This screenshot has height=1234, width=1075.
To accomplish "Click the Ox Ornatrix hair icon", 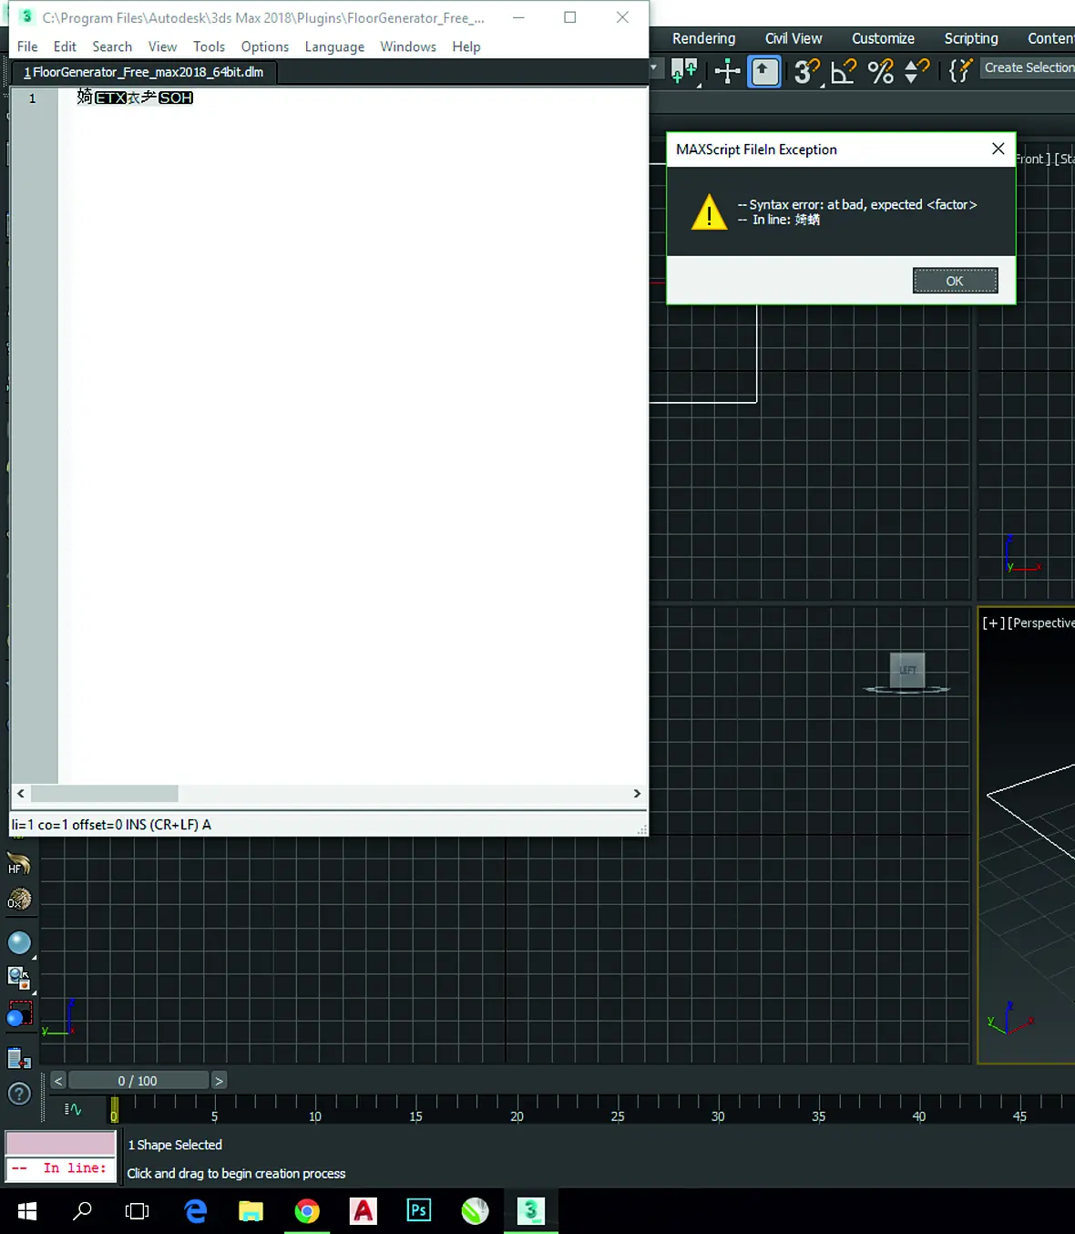I will [18, 900].
